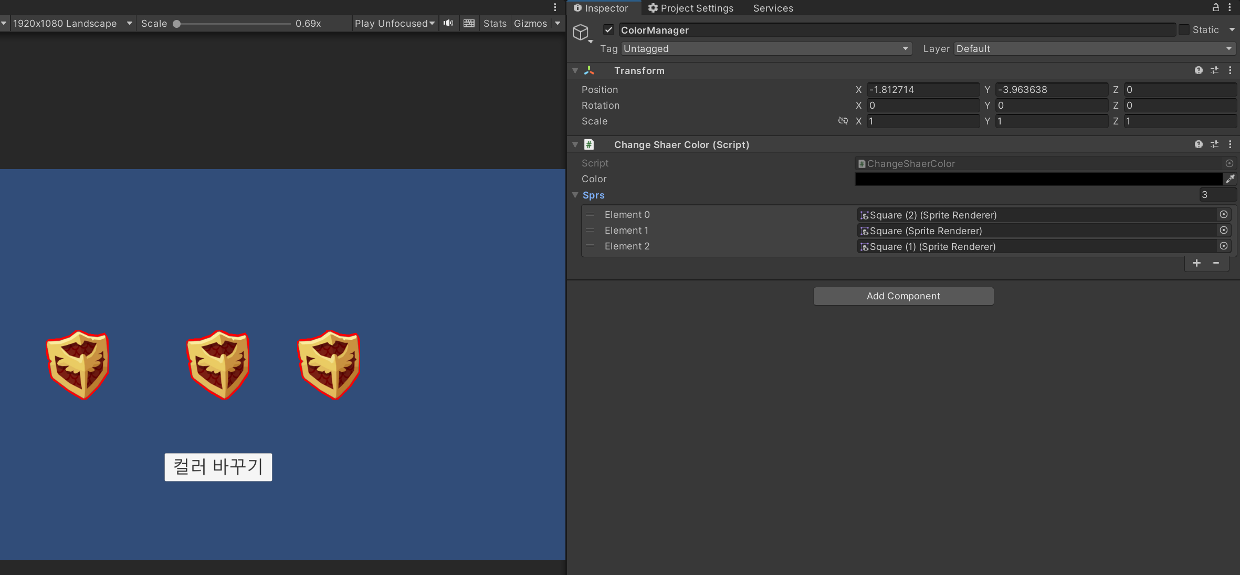Open Transform component presets icon
The height and width of the screenshot is (575, 1240).
click(1214, 70)
